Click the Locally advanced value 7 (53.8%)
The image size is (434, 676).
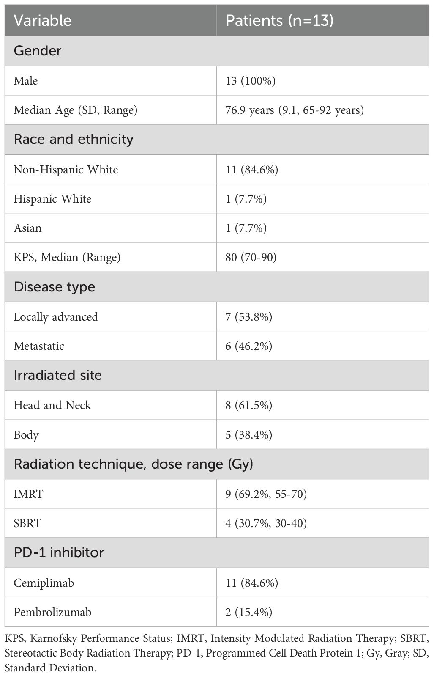click(x=248, y=316)
